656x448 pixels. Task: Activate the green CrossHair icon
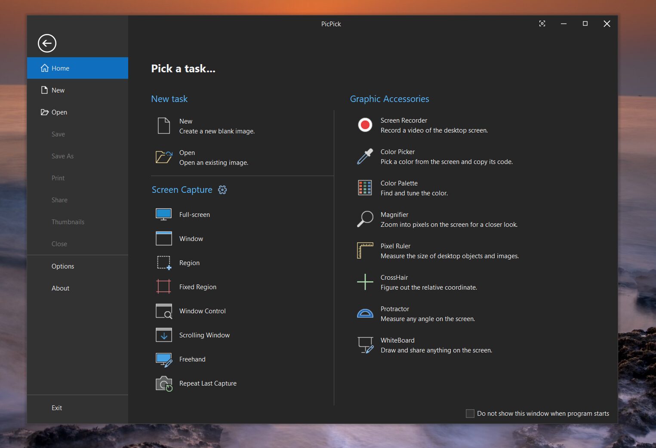[365, 282]
